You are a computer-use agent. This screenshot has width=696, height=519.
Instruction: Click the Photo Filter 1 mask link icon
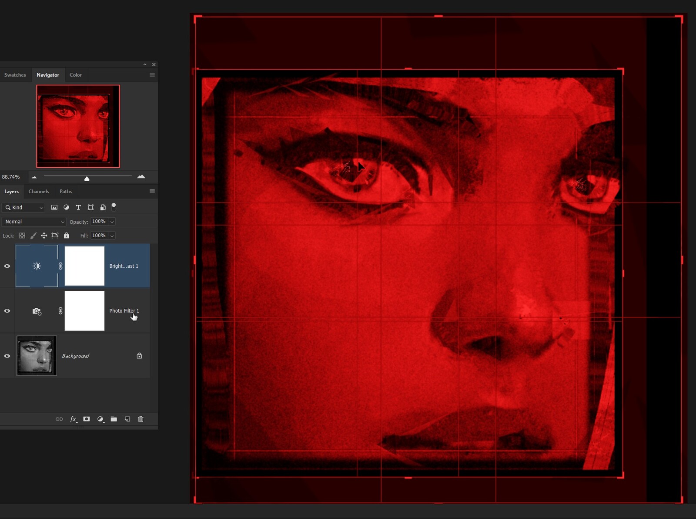(60, 311)
